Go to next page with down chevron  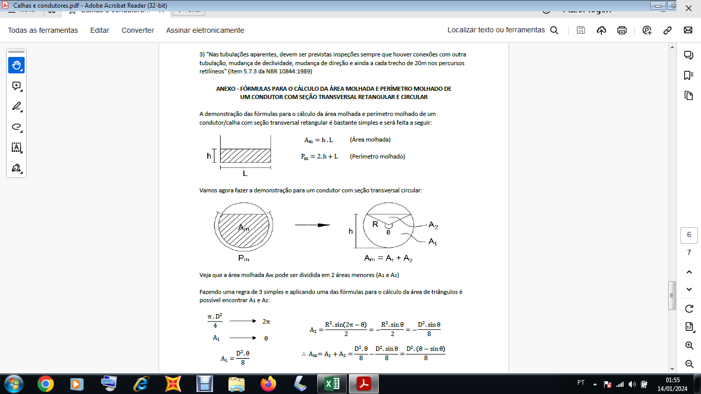[x=689, y=289]
